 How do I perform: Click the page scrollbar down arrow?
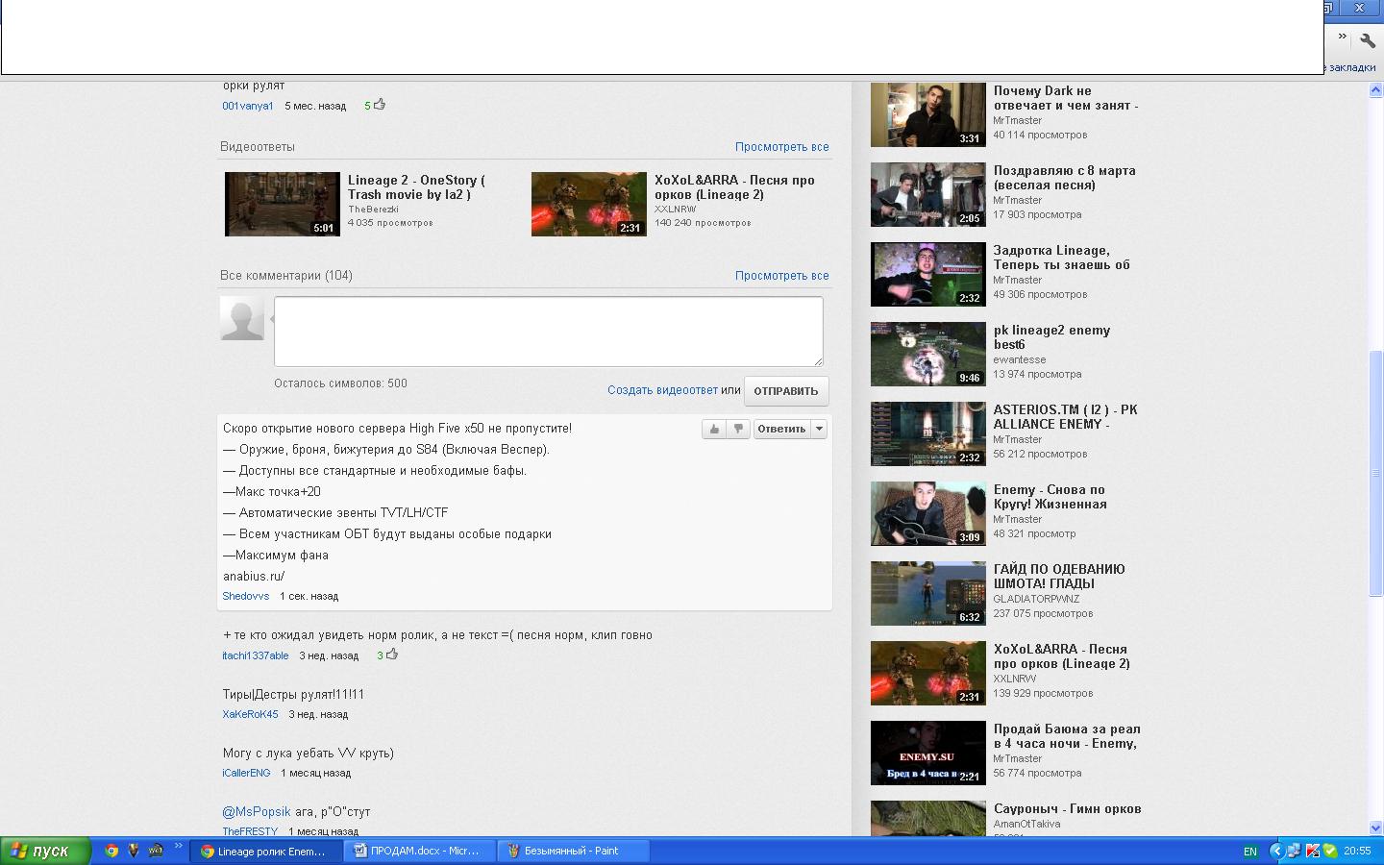click(1375, 828)
